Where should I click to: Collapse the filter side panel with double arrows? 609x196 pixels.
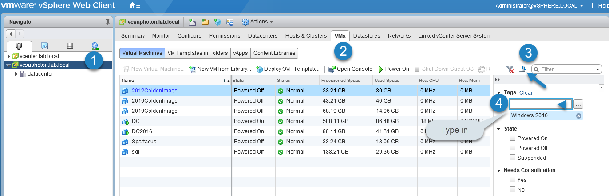pos(497,80)
